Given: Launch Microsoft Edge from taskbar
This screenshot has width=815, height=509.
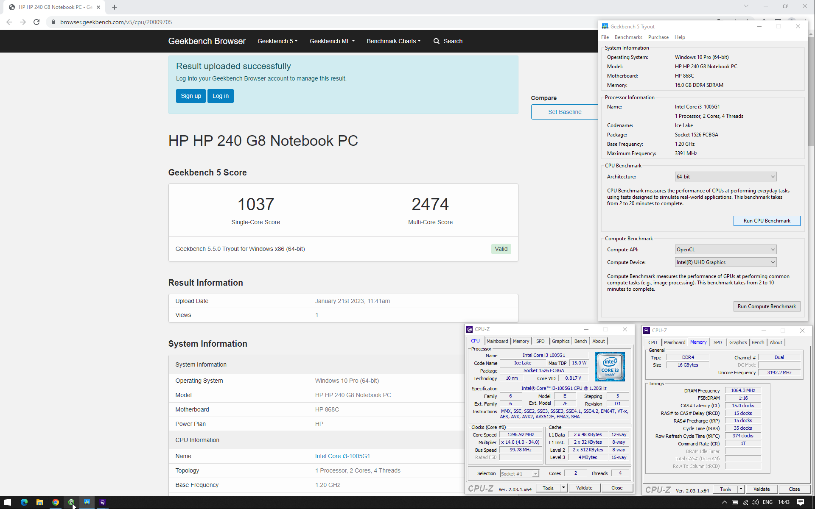Looking at the screenshot, I should tap(24, 502).
